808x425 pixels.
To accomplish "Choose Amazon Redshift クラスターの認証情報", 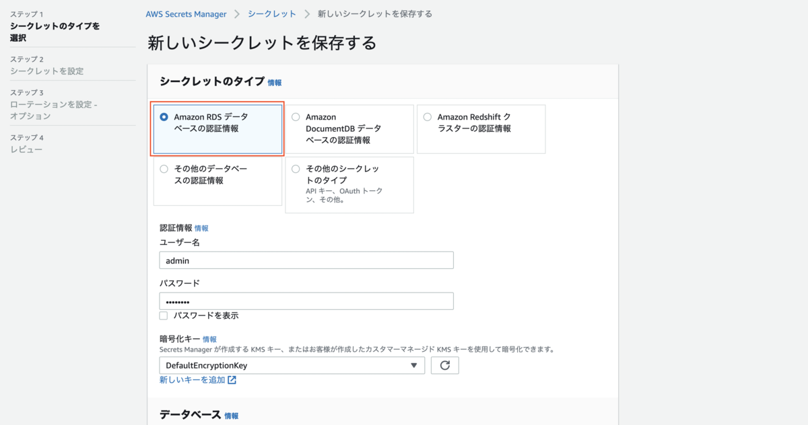I will (x=426, y=116).
